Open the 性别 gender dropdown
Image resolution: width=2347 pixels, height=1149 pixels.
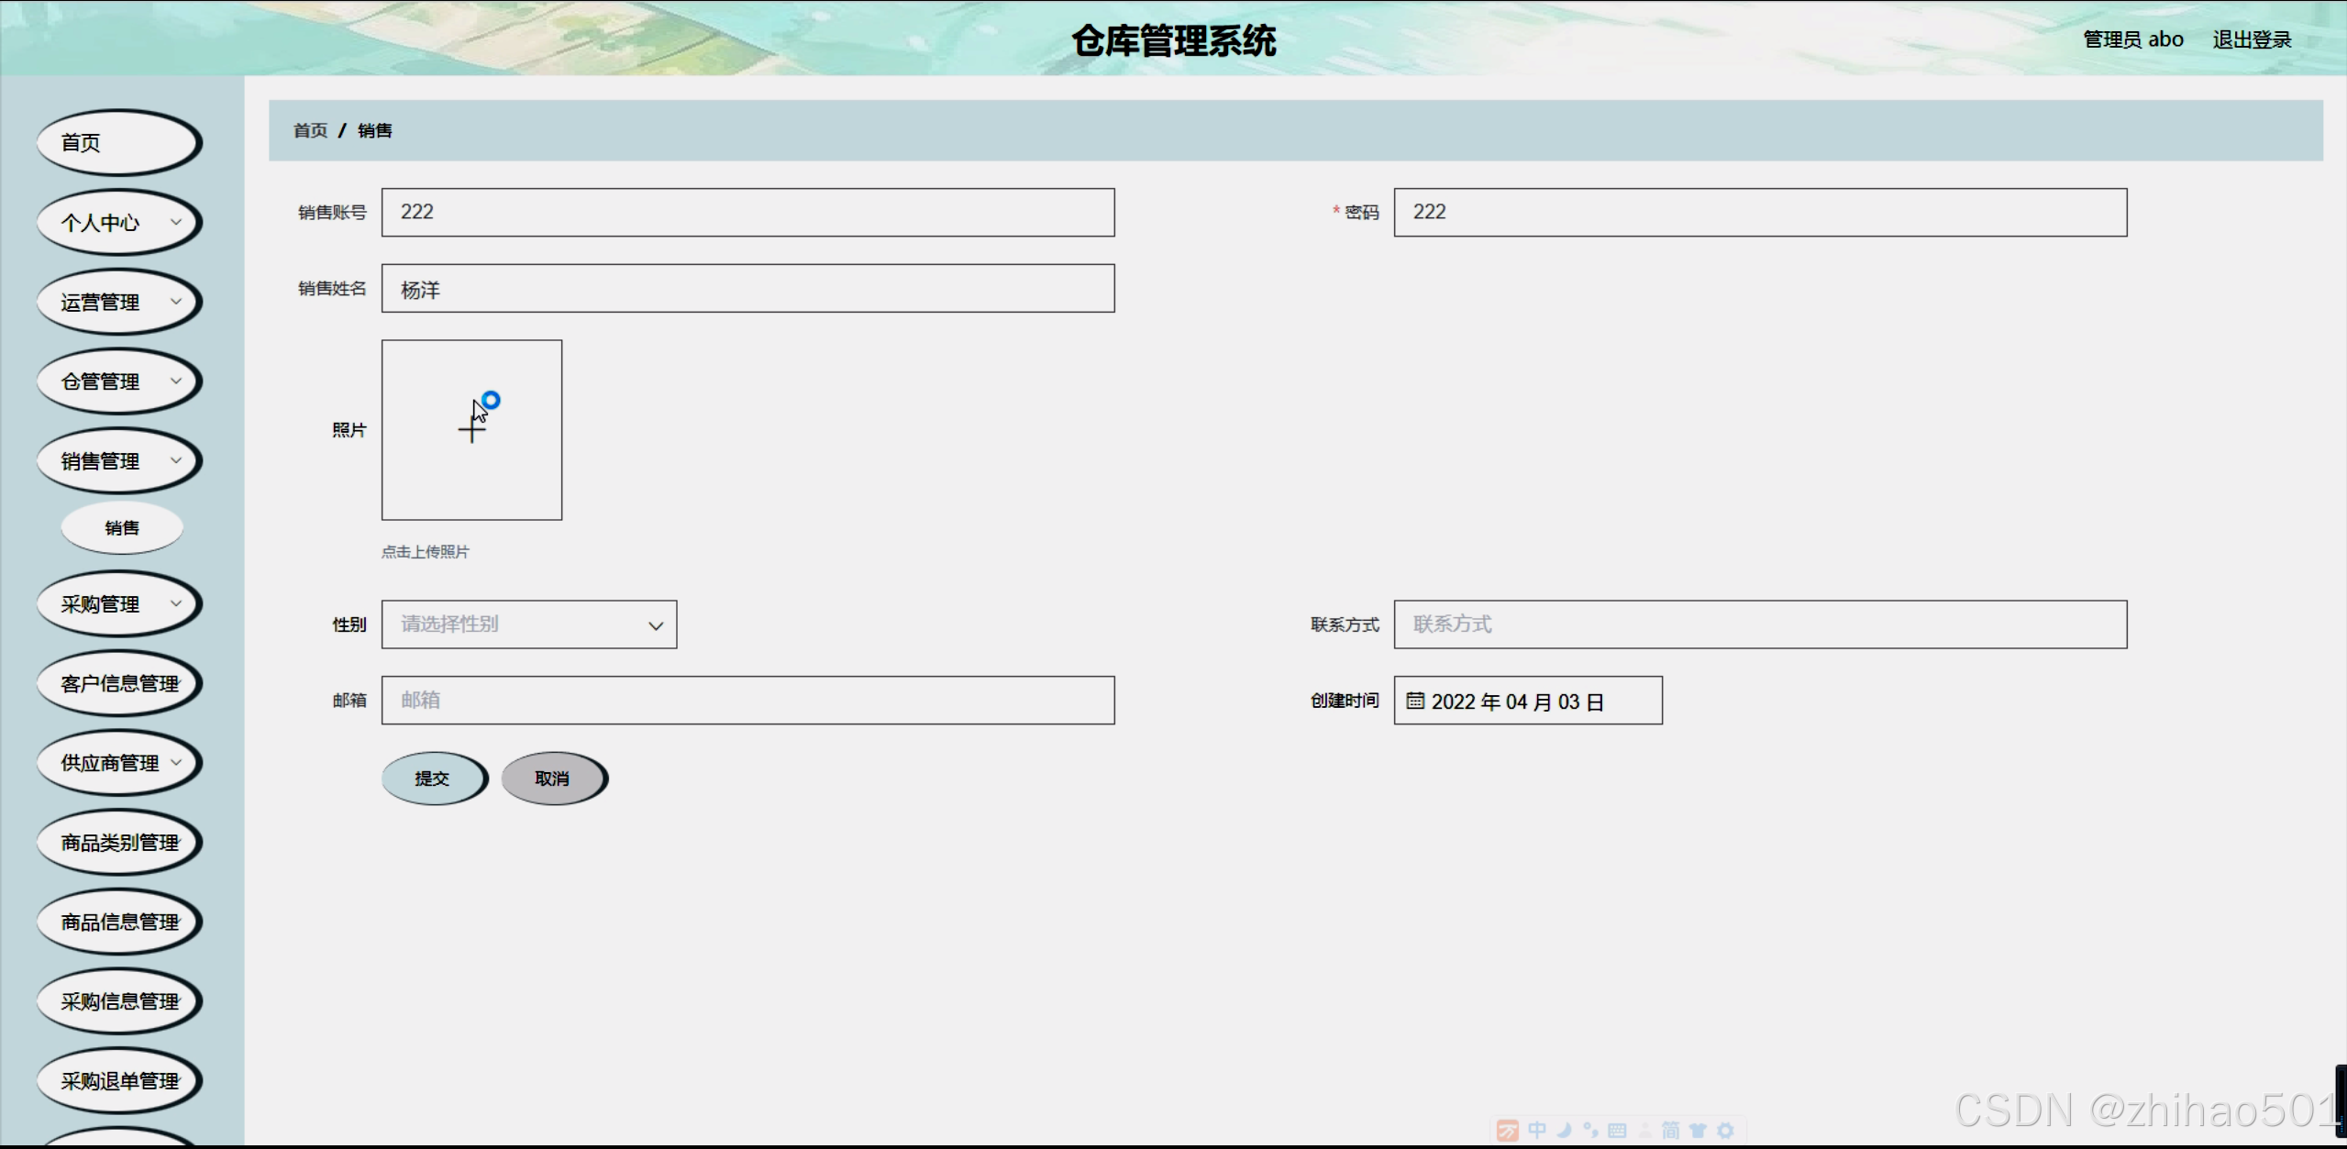point(529,624)
